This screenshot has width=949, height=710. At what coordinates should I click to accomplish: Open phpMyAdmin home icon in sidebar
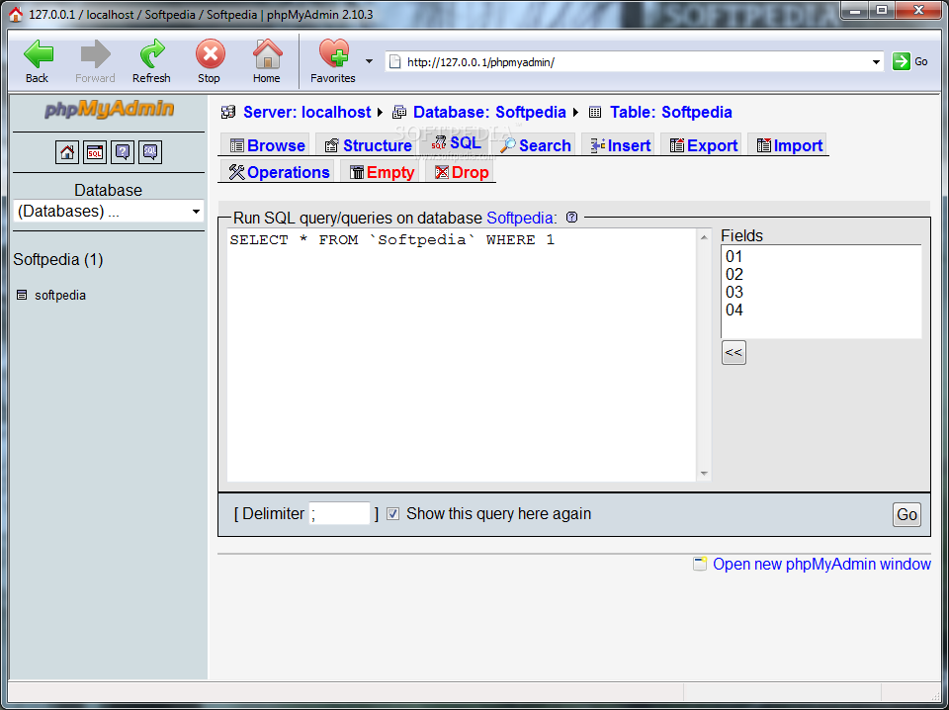(x=67, y=152)
